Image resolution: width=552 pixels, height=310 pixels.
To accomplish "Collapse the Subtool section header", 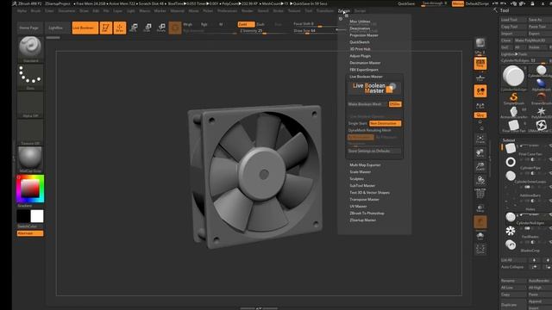I will coord(509,140).
